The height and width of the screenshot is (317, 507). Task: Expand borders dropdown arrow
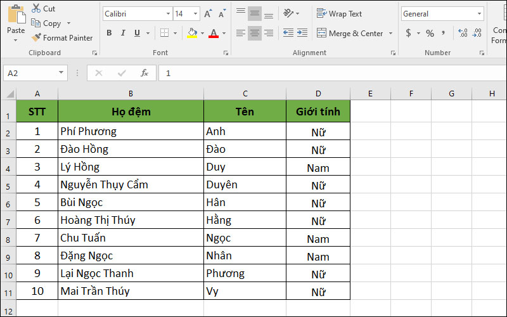(x=175, y=33)
